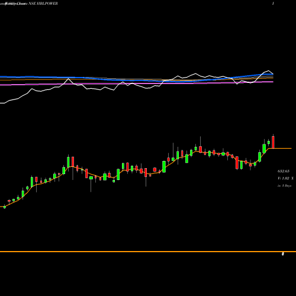Image resolution: width=296 pixels, height=296 pixels.
Task: Click the first green candlestick at the chart's left end
Action: (5, 207)
